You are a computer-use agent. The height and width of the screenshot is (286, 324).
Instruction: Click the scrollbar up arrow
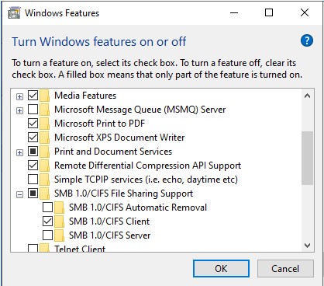coord(307,96)
